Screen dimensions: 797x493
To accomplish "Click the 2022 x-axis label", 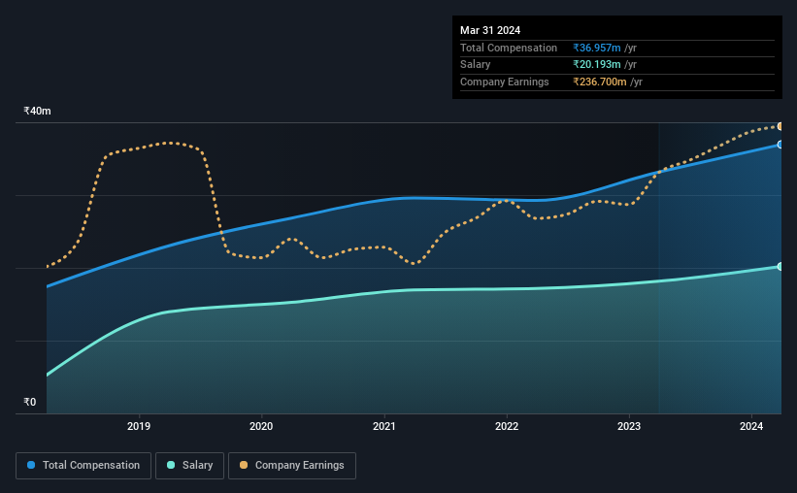I will pyautogui.click(x=507, y=426).
